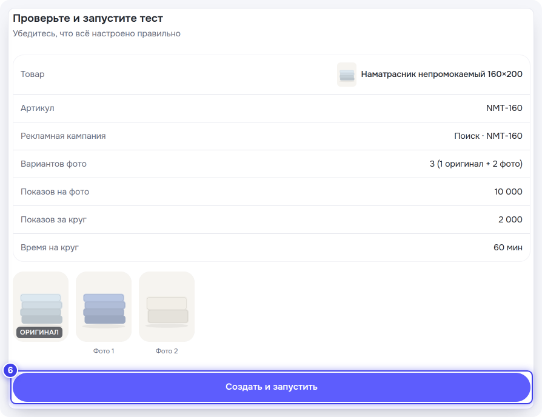Click the Артикул value NMT-160
Viewport: 542px width, 417px height.
coord(504,108)
